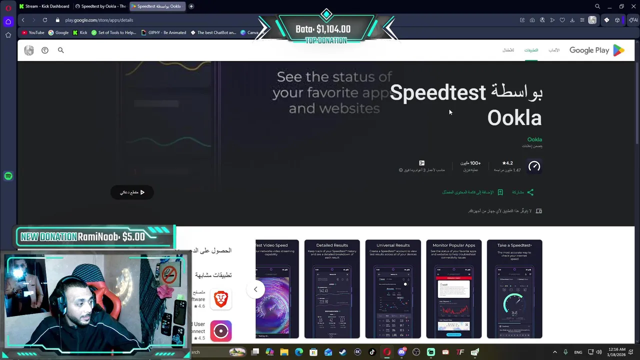Add page to bookmarks heart icon

click(562, 20)
